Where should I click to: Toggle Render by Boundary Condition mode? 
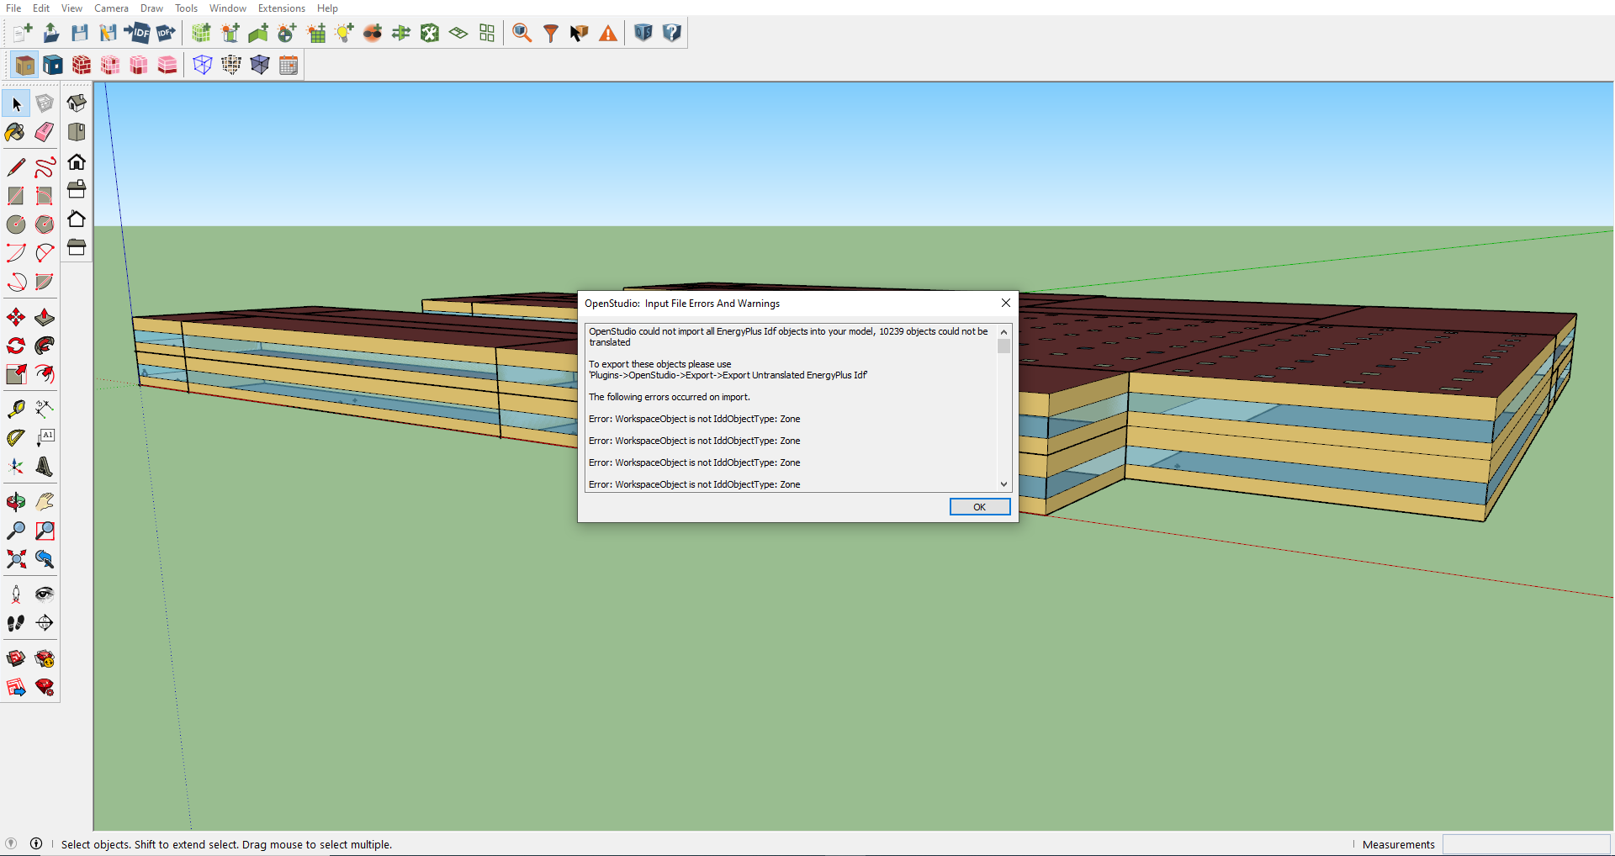point(53,65)
